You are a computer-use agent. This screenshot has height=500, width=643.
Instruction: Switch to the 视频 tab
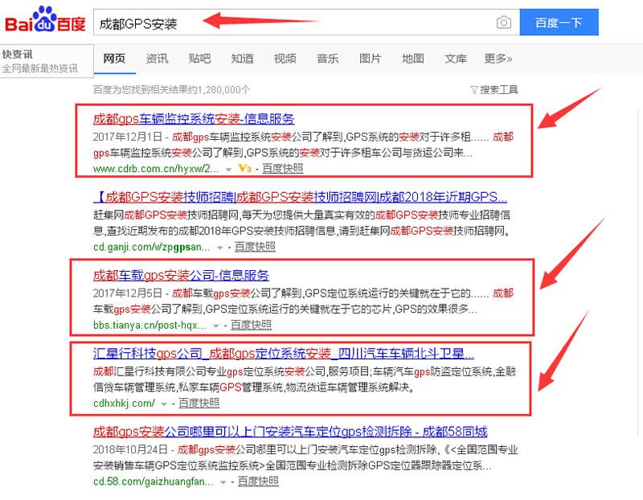click(x=285, y=59)
